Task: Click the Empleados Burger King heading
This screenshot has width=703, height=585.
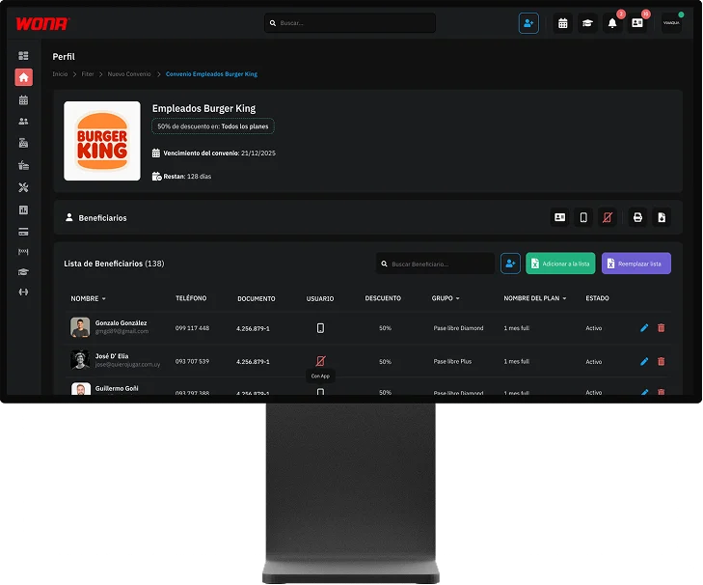Action: point(204,108)
